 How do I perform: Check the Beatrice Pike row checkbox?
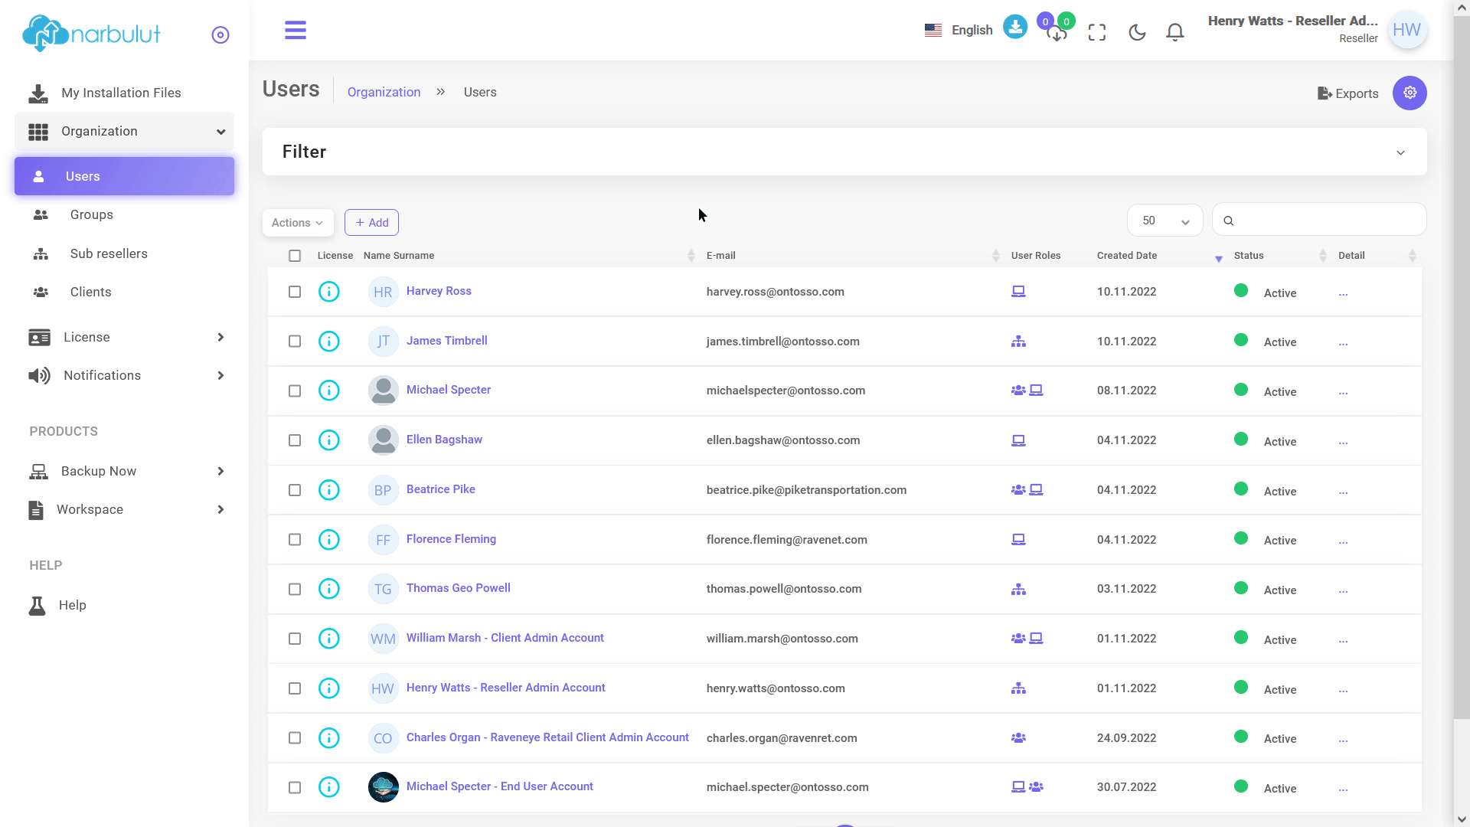(x=295, y=490)
